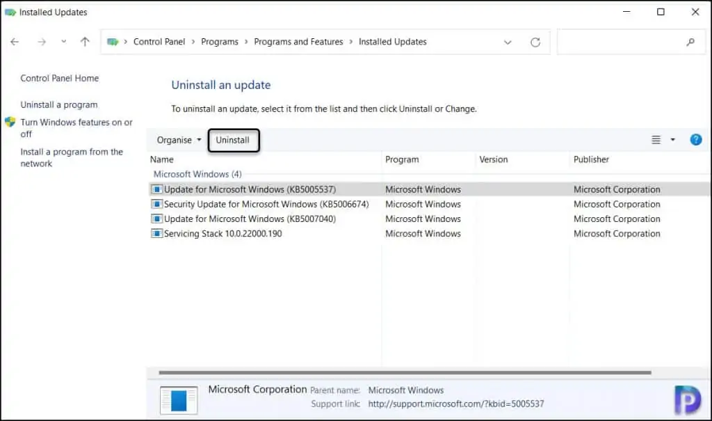The width and height of the screenshot is (712, 421).
Task: Click the details pane update thumbnail
Action: coord(179,401)
